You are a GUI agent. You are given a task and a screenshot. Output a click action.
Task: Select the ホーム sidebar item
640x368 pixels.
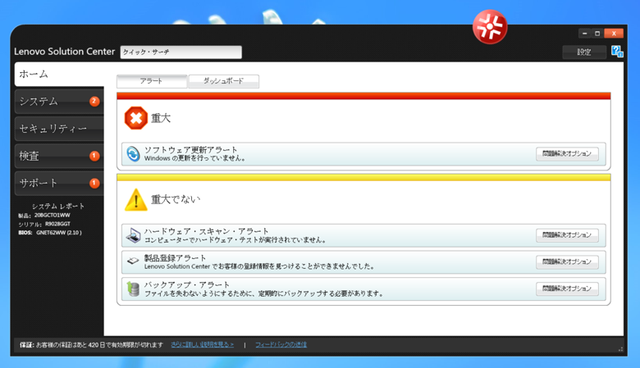(59, 74)
